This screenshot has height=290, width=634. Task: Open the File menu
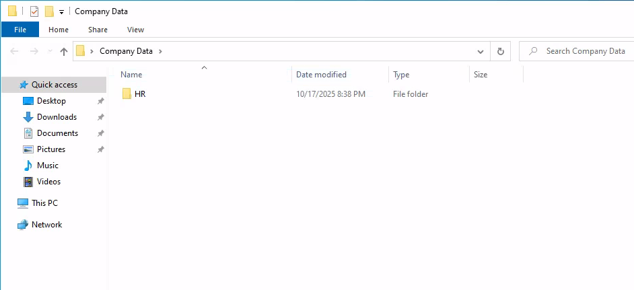coord(20,30)
